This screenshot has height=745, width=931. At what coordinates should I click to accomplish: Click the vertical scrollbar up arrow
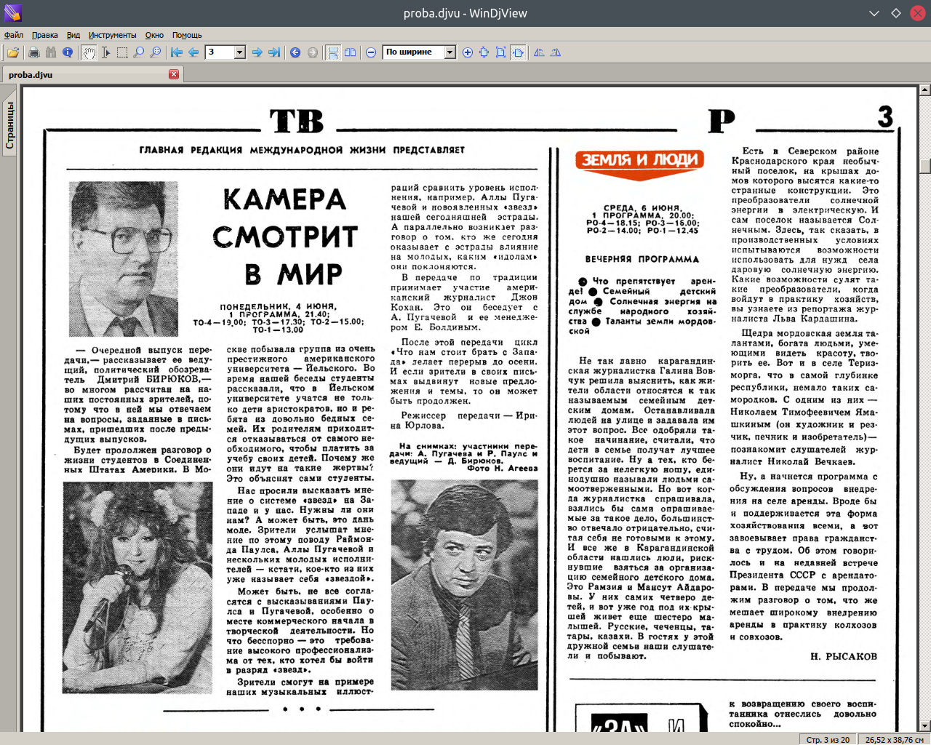tap(924, 90)
